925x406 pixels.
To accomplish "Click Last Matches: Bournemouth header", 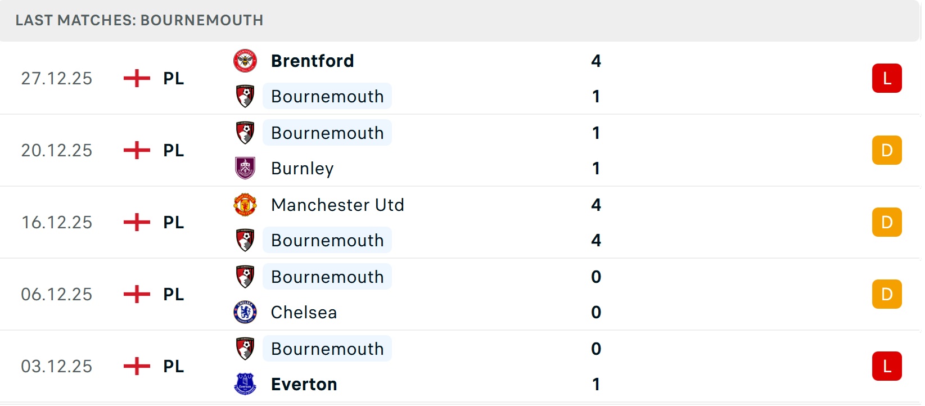I will coord(139,20).
